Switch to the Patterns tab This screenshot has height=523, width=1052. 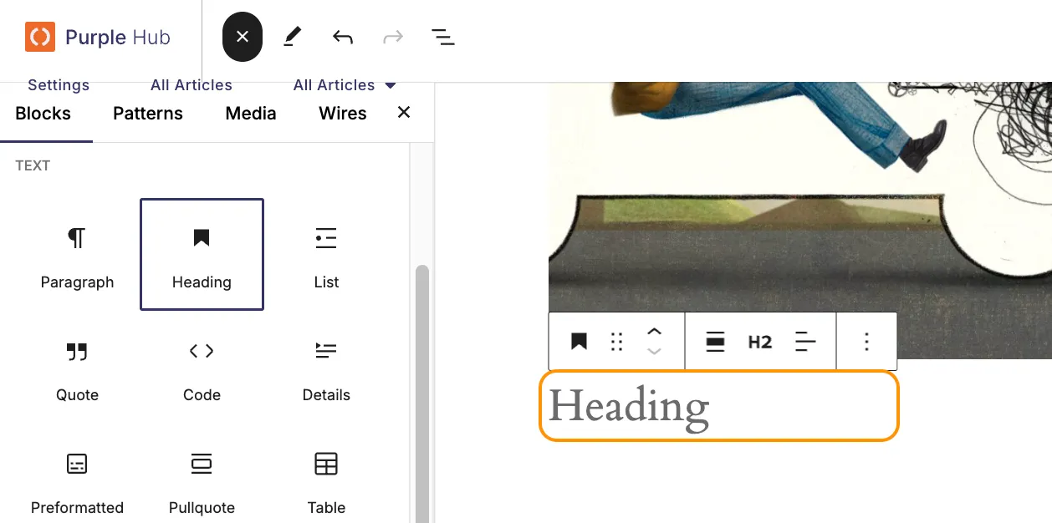tap(148, 114)
